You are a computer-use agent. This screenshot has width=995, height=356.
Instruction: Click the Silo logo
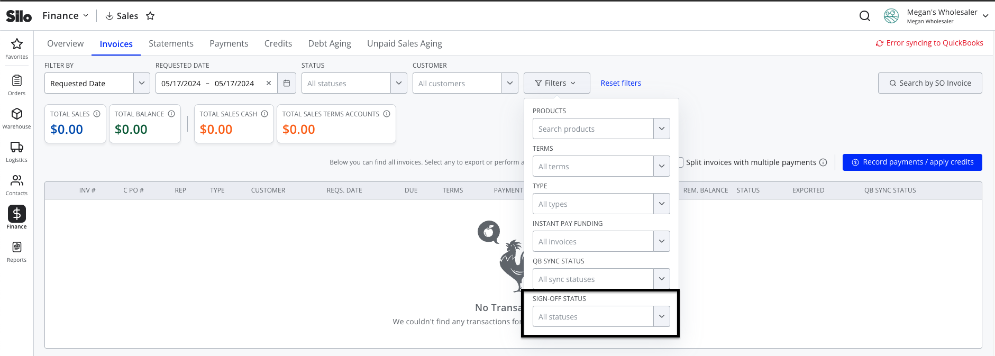19,16
